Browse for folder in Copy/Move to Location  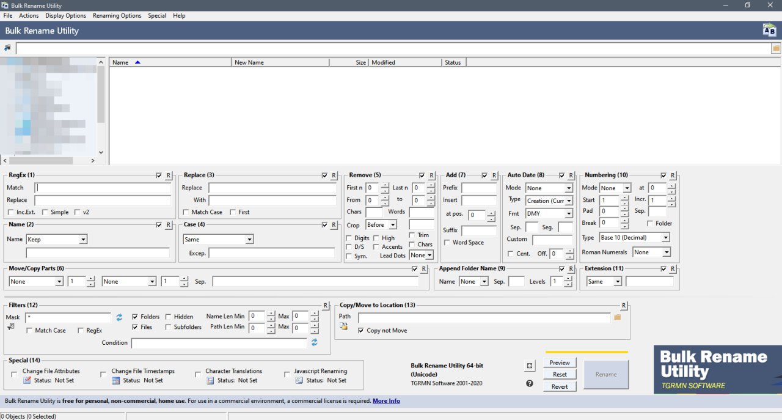pyautogui.click(x=617, y=317)
